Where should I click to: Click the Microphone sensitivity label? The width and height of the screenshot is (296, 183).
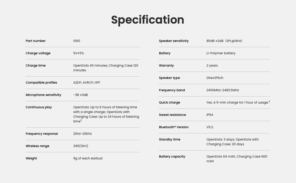pos(43,95)
